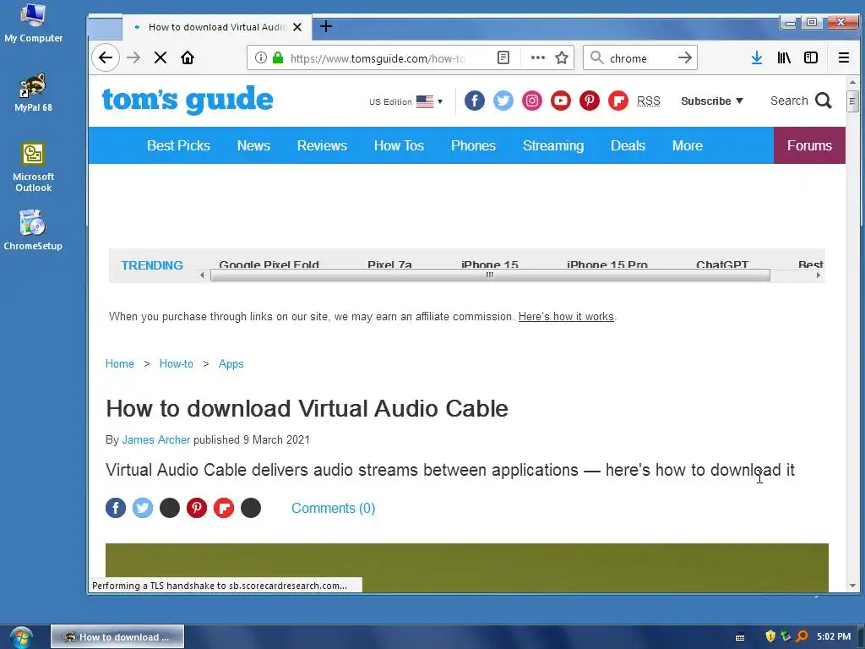Screen dimensions: 865x649
Task: Submit search with arrow in search box
Action: pyautogui.click(x=684, y=58)
